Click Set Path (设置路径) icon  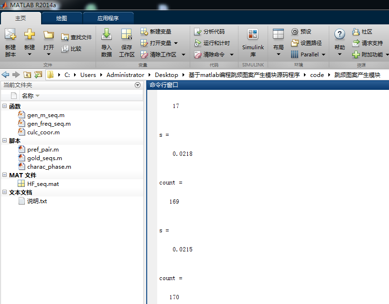[294, 43]
